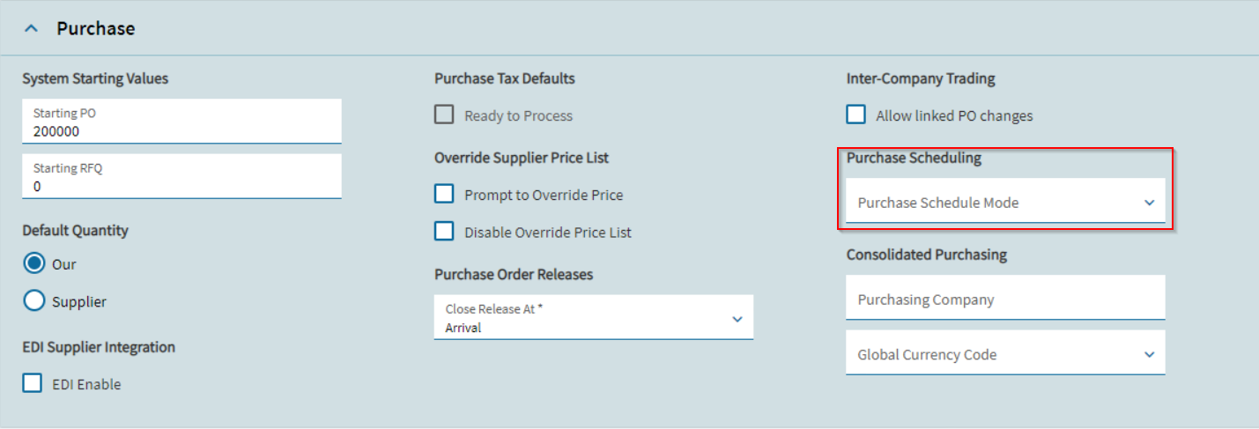Screen dimensions: 1259x429
Task: Click the Purchase section header title
Action: coord(95,29)
